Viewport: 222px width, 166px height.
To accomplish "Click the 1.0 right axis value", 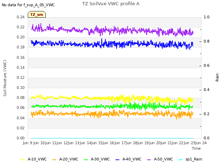I will 206,17.
